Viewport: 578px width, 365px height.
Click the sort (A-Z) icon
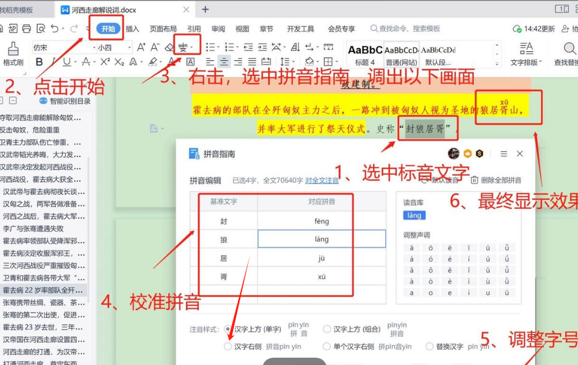295,47
